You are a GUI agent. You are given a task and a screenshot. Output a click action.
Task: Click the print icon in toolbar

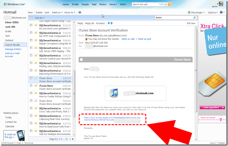[x=80, y=12]
